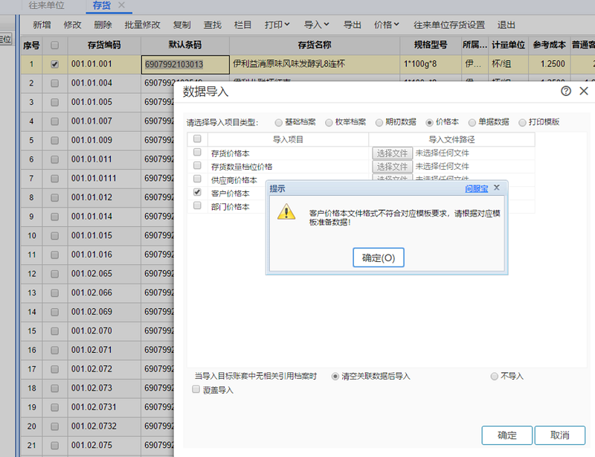The height and width of the screenshot is (457, 595).
Task: Click the help question mark icon in 数据导入 dialog
Action: (566, 91)
